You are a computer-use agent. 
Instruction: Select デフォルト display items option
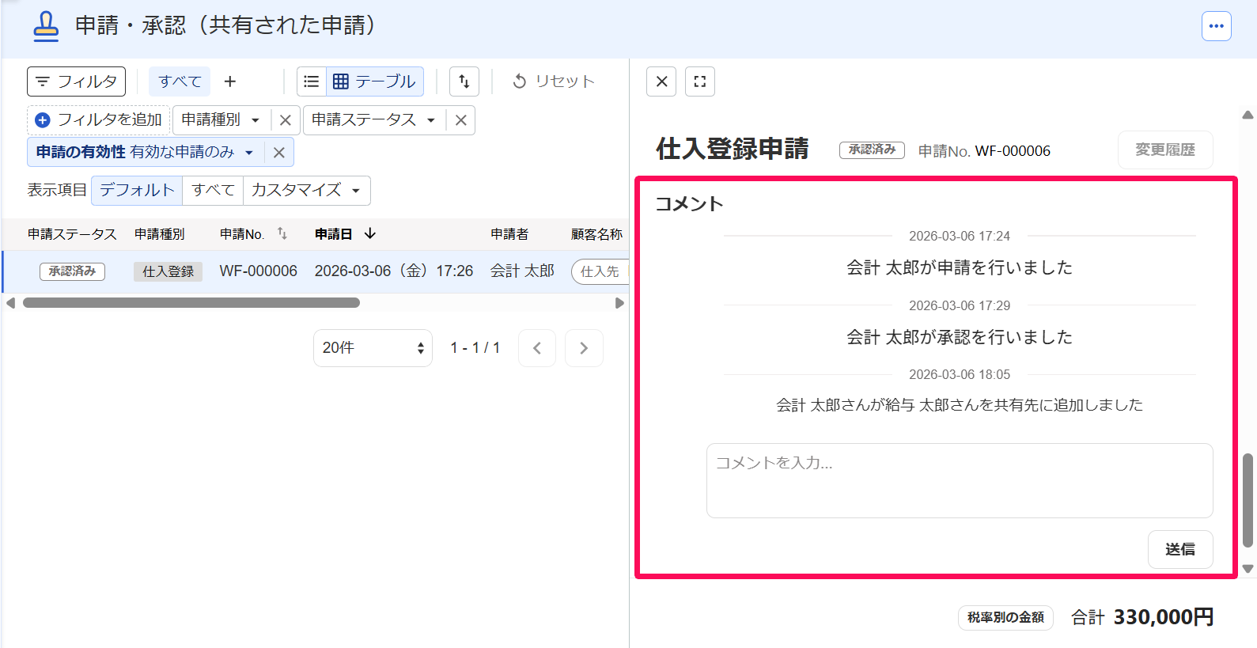coord(137,191)
